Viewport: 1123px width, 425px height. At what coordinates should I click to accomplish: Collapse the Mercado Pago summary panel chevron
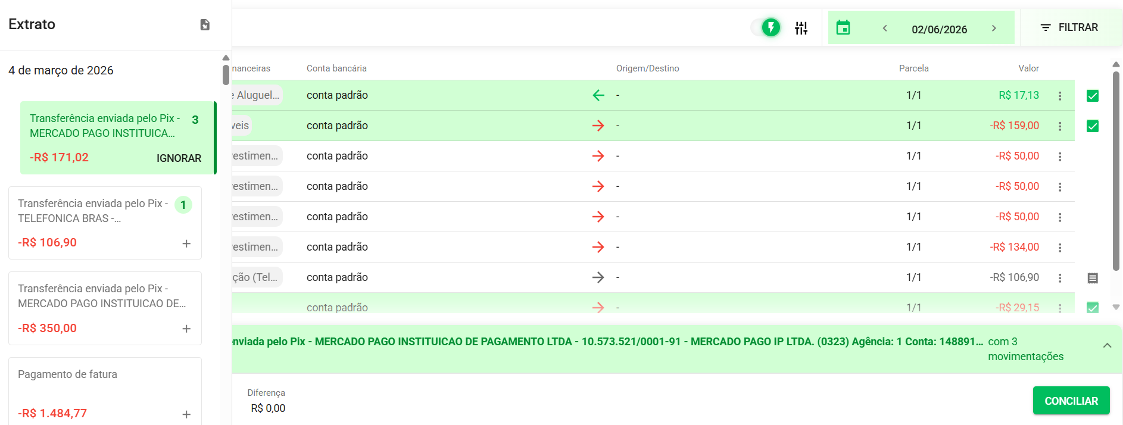click(x=1107, y=345)
